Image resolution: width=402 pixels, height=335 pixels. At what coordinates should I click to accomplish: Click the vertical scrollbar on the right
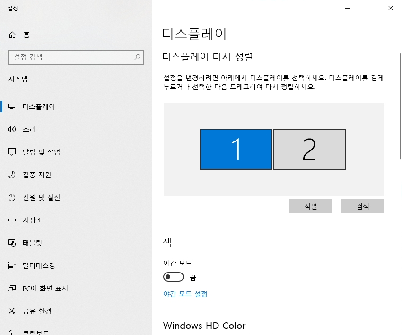(400, 106)
